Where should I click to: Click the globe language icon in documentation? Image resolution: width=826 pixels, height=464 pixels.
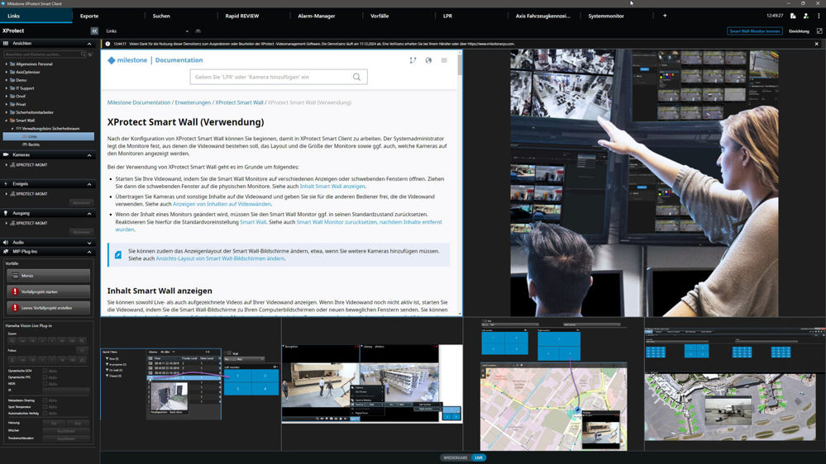pos(428,60)
